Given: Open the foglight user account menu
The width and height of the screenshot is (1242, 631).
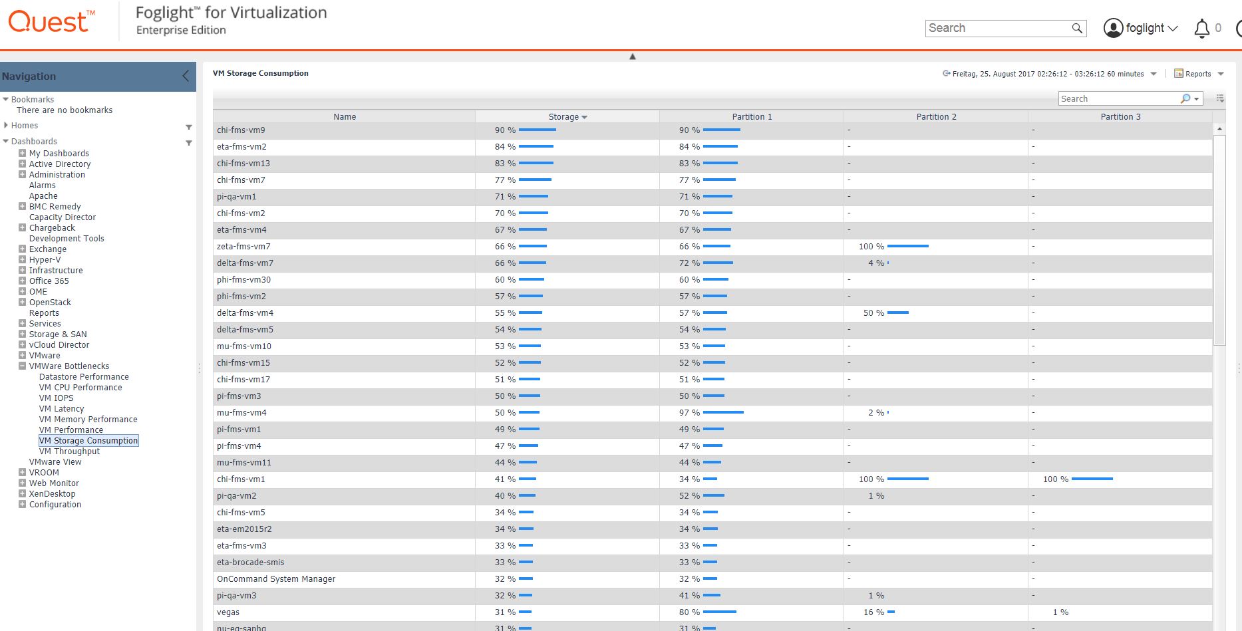Looking at the screenshot, I should [x=1140, y=28].
